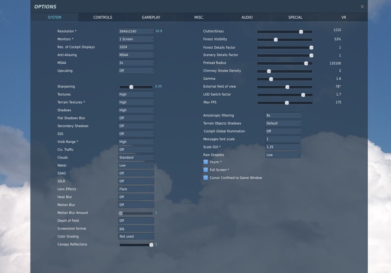This screenshot has height=273, width=391.
Task: Open the Lens Effects dropdown showing Flare
Action: (x=136, y=189)
